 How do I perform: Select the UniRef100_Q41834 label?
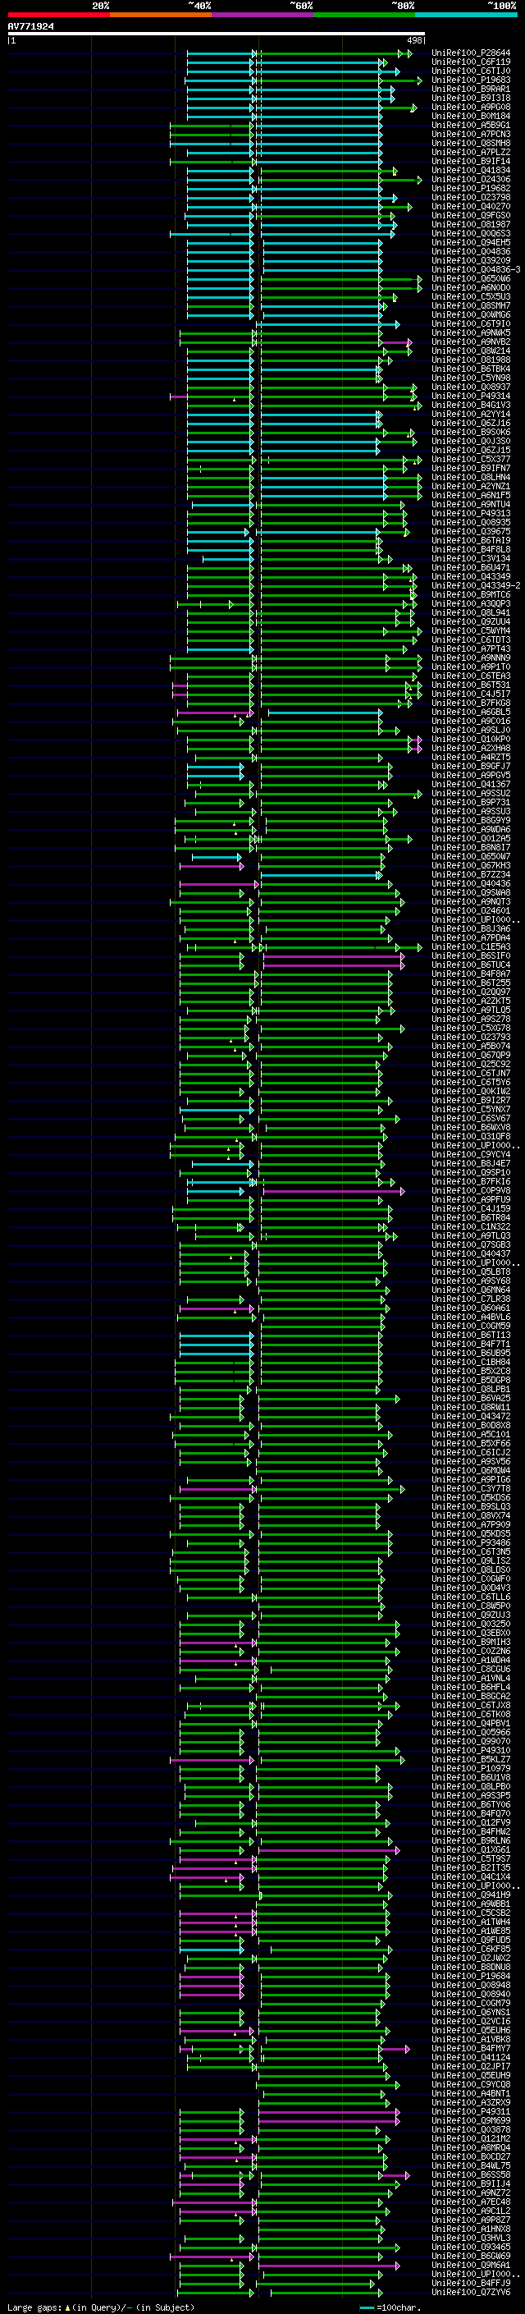471,170
